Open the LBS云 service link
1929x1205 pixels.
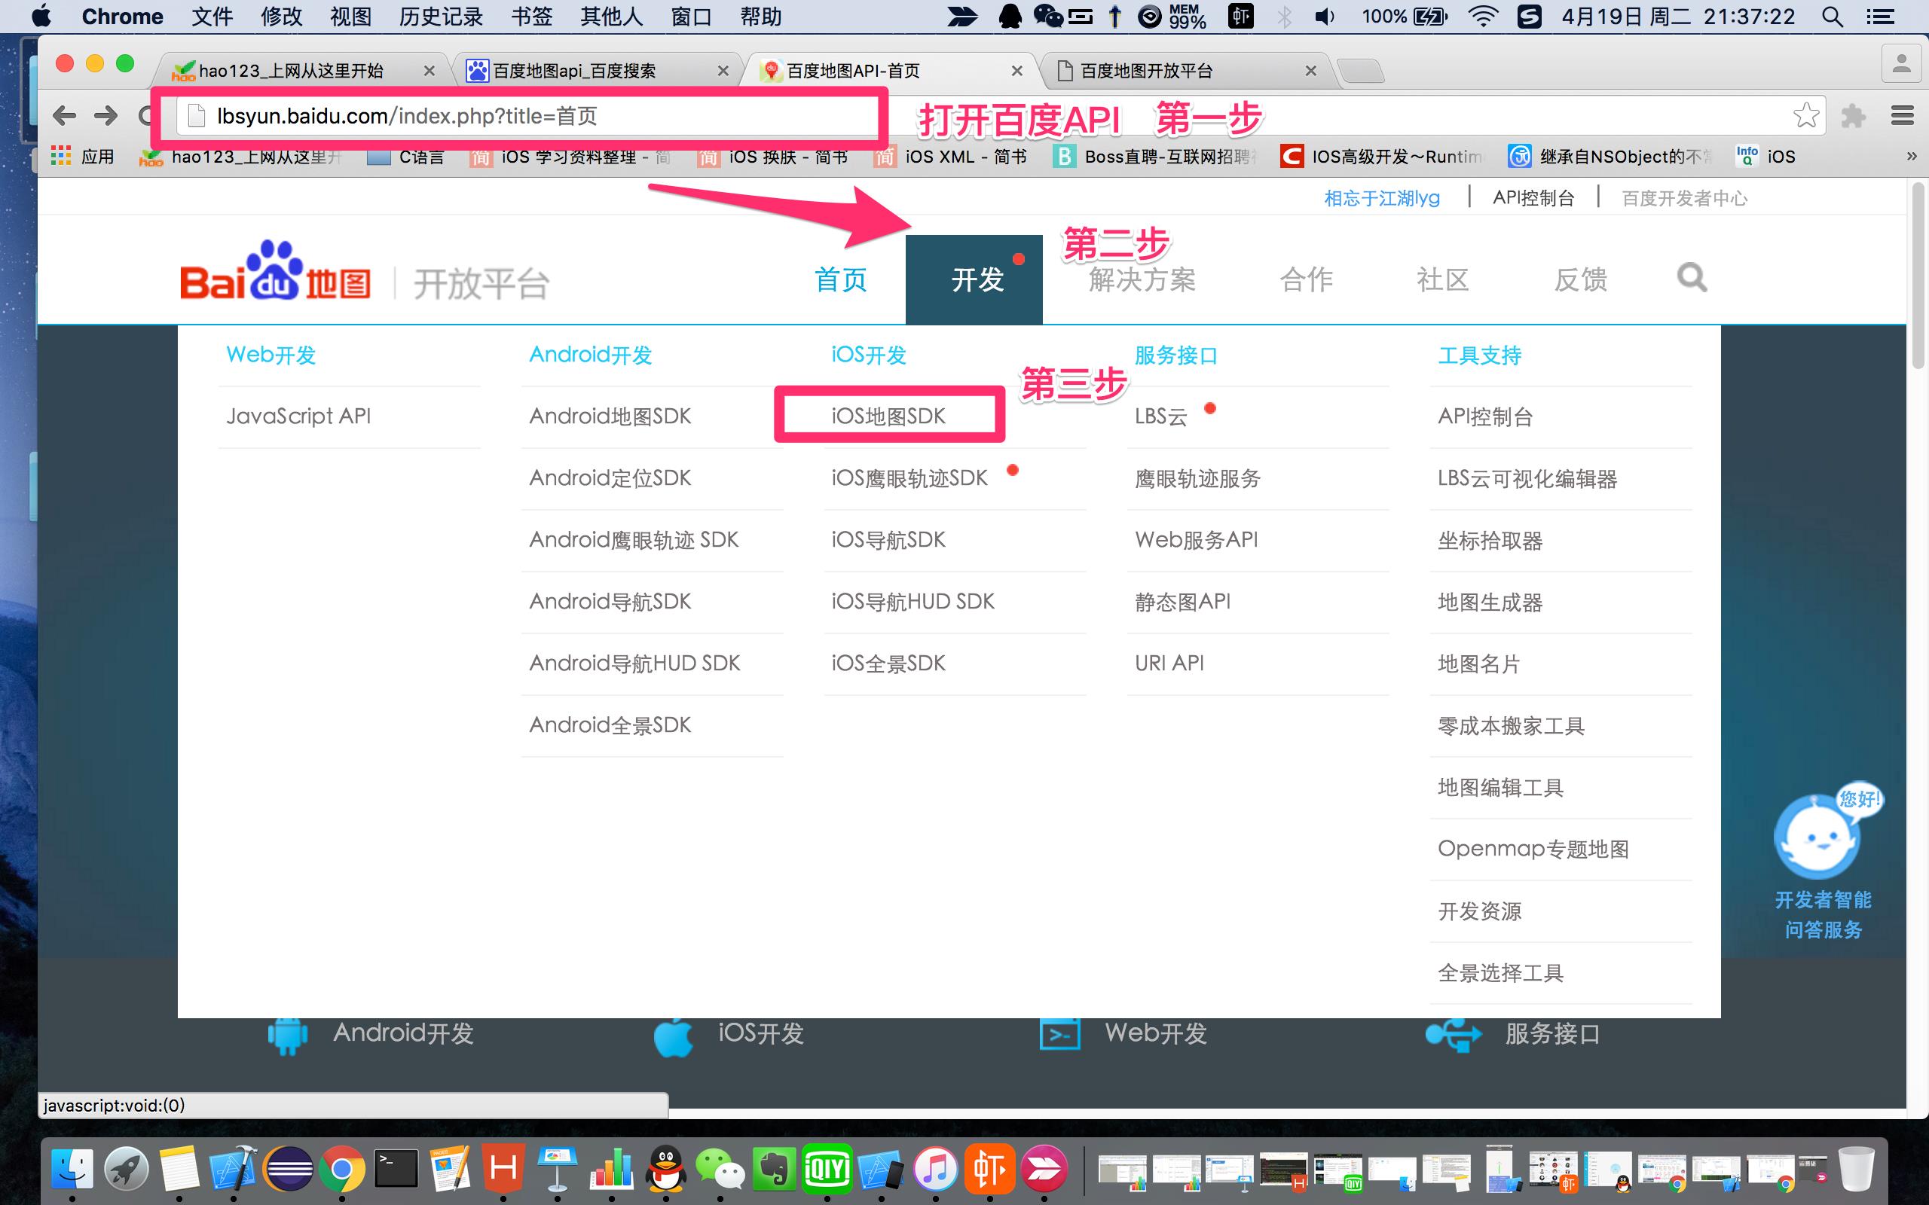click(x=1160, y=416)
